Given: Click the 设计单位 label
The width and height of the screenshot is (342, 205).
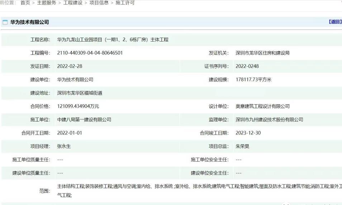Looking at the screenshot, I should tap(219, 106).
